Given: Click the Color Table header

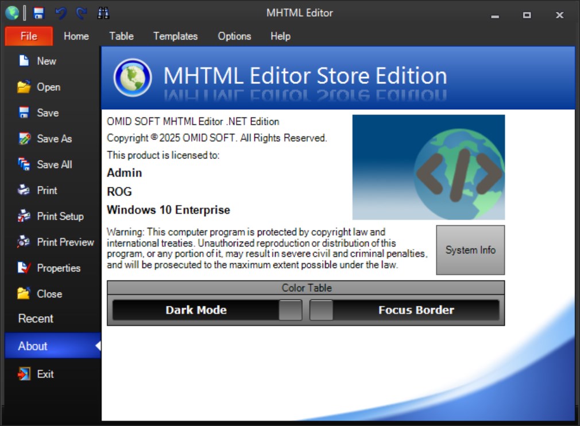Looking at the screenshot, I should click(x=306, y=288).
